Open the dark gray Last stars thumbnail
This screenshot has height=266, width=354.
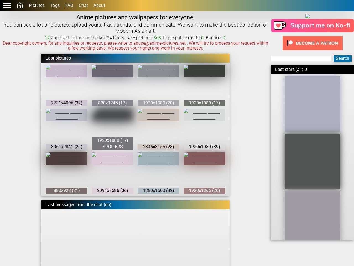point(313,162)
